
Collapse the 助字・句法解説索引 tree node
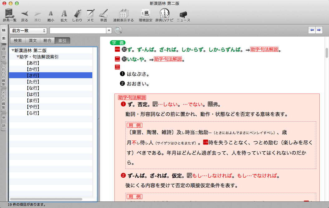click(18, 57)
